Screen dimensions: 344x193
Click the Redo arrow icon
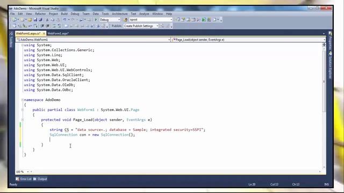click(73, 20)
